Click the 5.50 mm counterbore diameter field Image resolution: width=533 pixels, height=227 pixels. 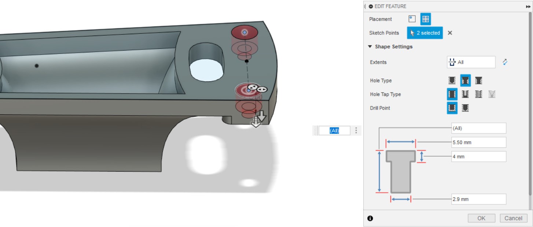[478, 142]
